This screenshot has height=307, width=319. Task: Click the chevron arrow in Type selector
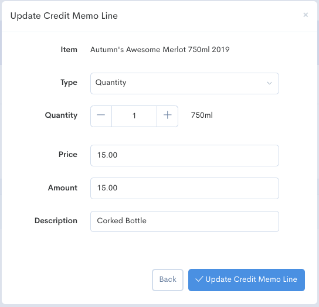pos(269,83)
